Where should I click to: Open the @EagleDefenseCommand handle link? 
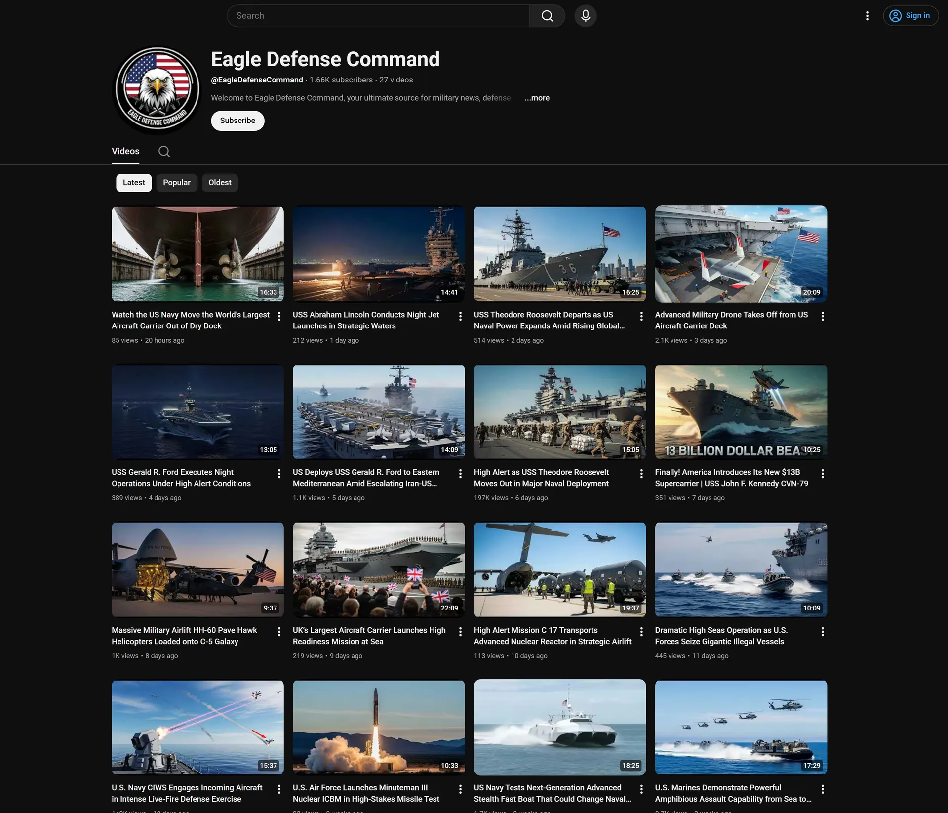[x=257, y=80]
